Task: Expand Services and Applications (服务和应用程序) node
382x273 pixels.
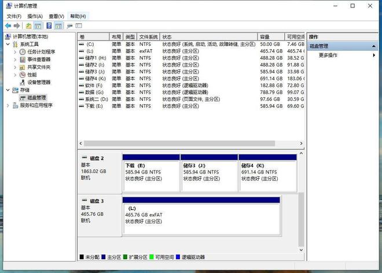Action: pyautogui.click(x=8, y=105)
